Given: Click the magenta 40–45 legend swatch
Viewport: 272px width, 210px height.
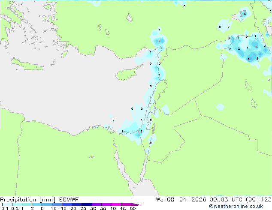Looking at the screenshot, I should click(116, 204).
